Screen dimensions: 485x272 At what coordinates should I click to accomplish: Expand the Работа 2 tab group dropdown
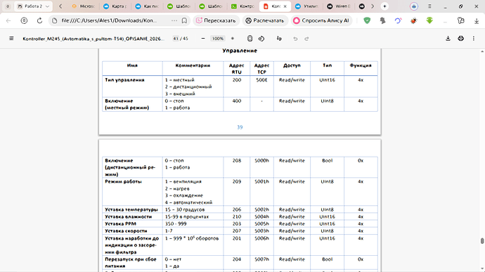point(47,6)
